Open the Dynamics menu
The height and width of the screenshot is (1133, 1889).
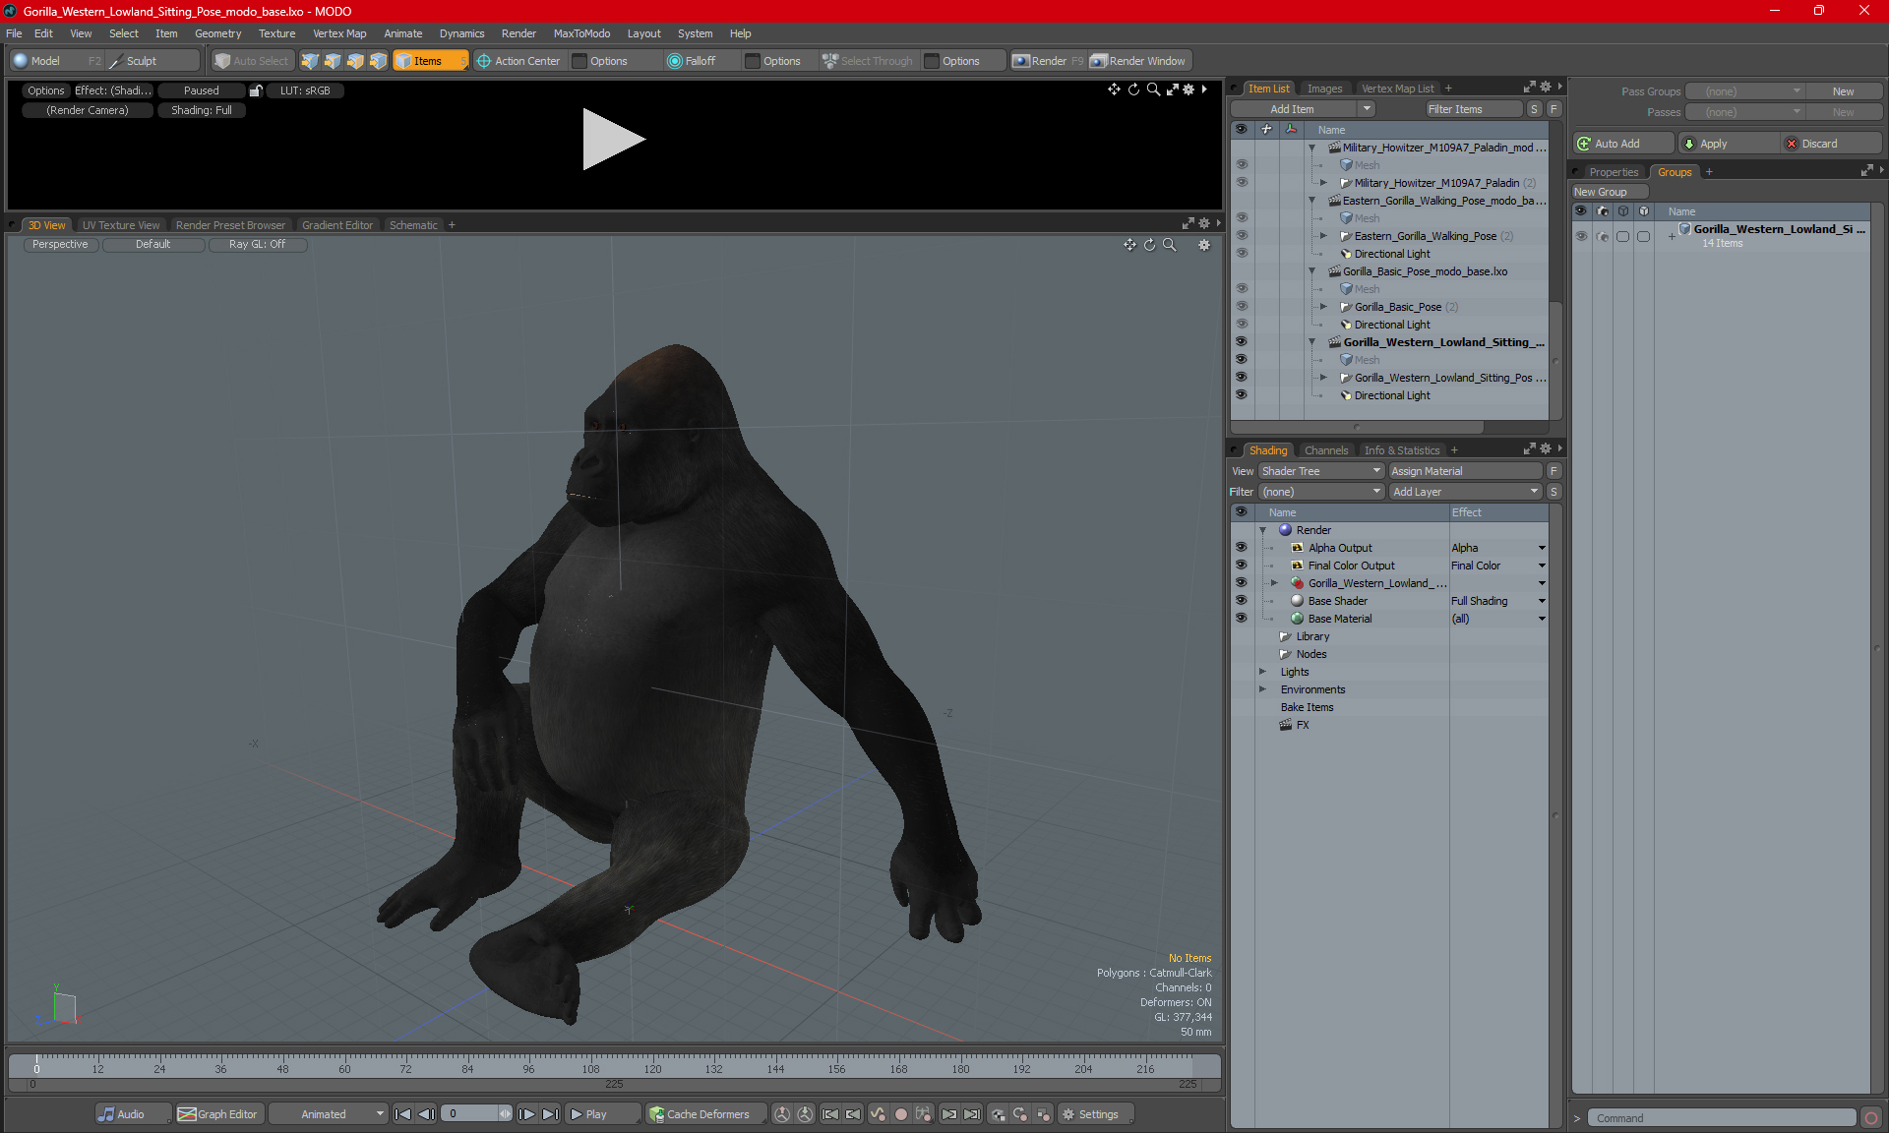[461, 33]
